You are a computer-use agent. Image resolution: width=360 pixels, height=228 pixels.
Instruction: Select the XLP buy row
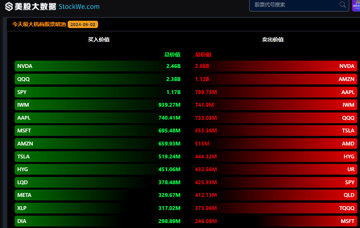click(x=98, y=208)
